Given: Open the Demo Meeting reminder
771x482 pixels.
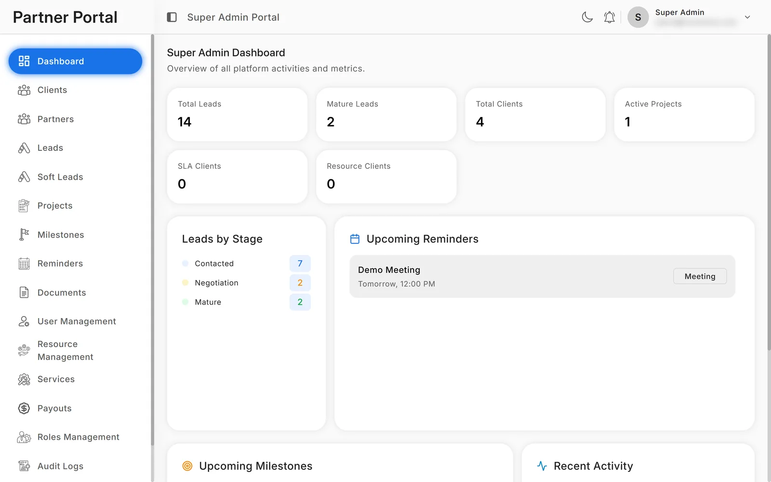Looking at the screenshot, I should (x=542, y=276).
